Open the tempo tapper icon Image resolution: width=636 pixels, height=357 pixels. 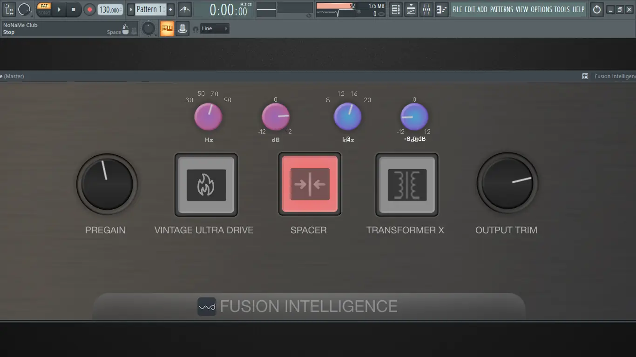pos(185,9)
